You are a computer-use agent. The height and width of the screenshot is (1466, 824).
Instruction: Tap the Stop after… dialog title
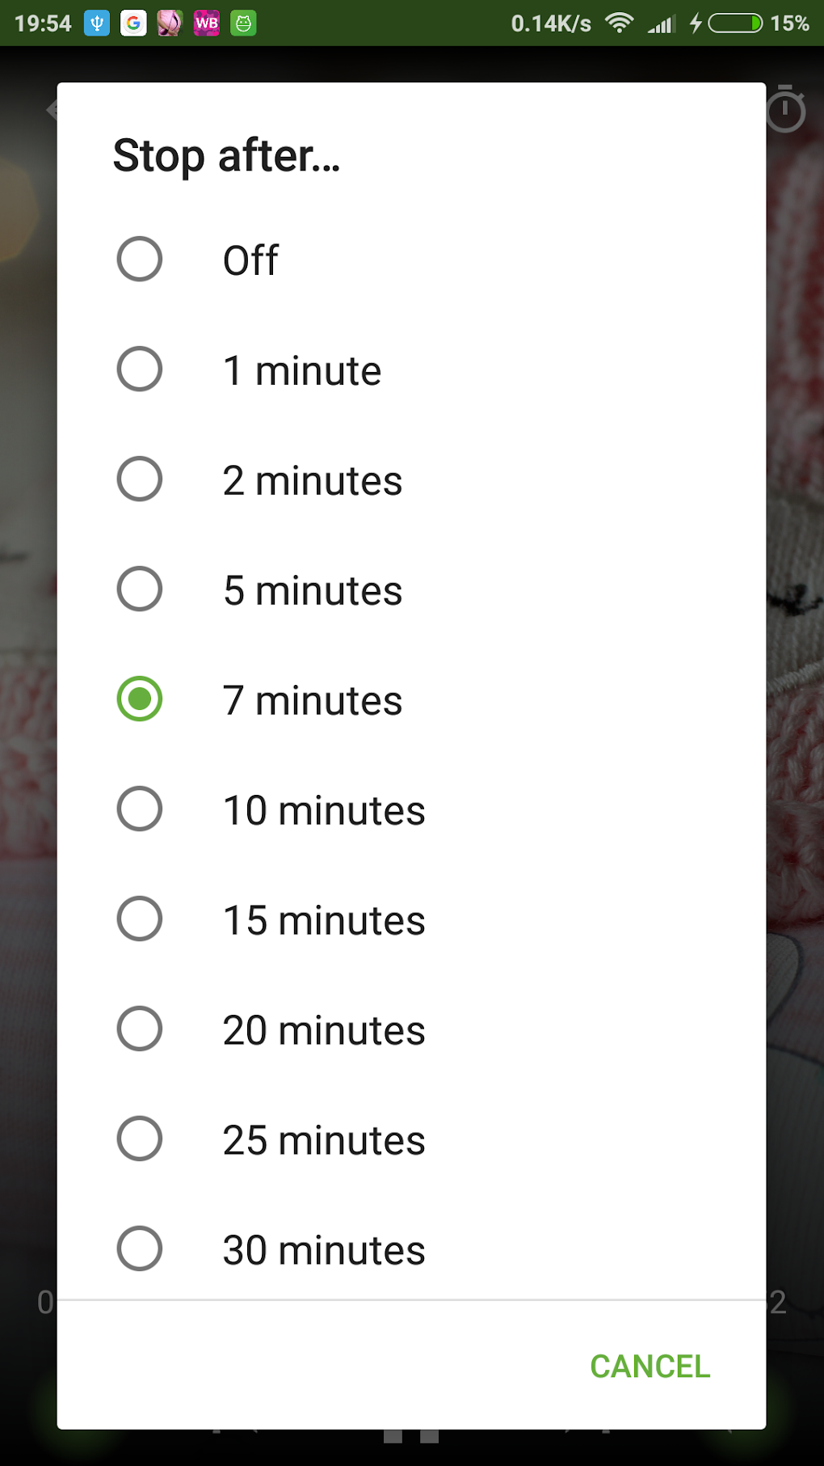(226, 155)
